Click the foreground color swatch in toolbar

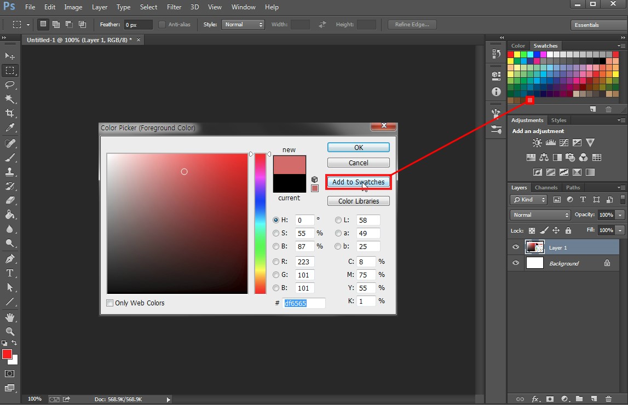7,354
